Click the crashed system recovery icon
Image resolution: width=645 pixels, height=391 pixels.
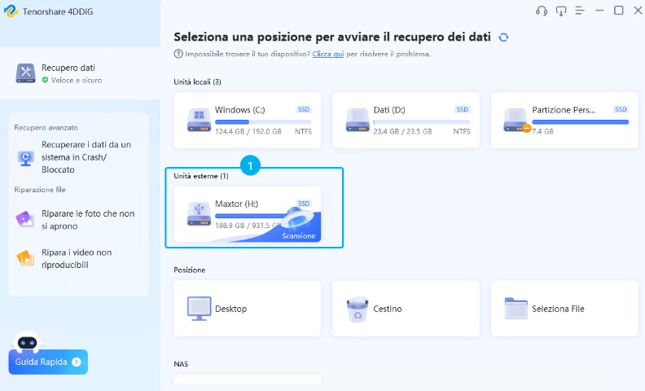25,158
